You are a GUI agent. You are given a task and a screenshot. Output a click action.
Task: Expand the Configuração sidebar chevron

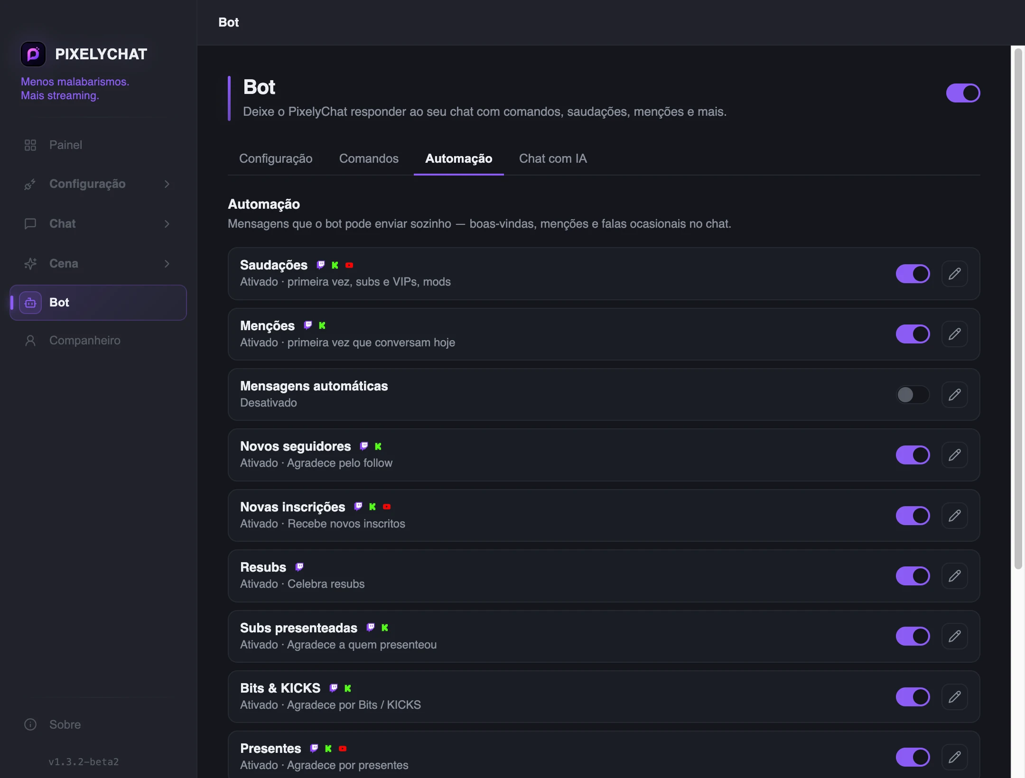point(167,184)
